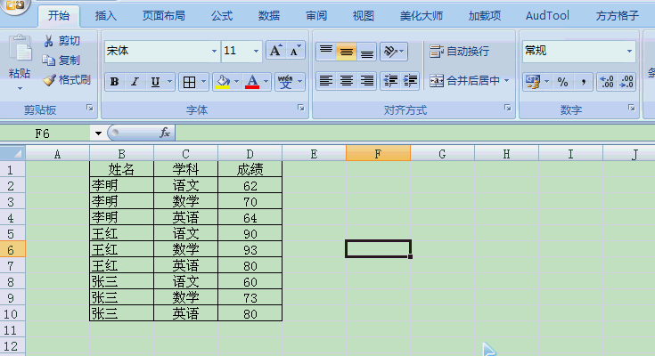The width and height of the screenshot is (655, 356).
Task: Open the font name dropdown (宋体)
Action: click(214, 51)
